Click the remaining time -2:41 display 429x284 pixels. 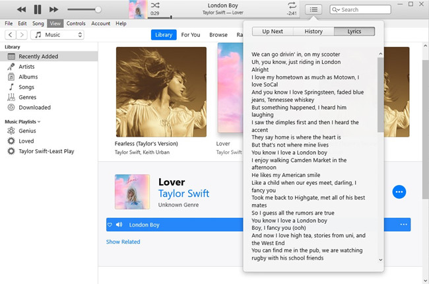click(292, 13)
